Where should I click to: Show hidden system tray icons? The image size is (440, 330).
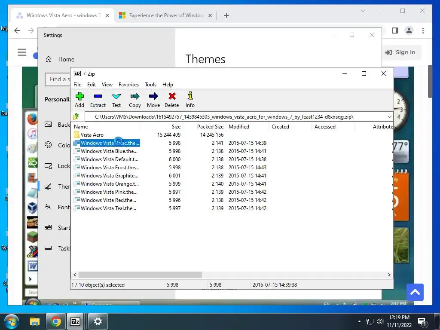click(360, 321)
